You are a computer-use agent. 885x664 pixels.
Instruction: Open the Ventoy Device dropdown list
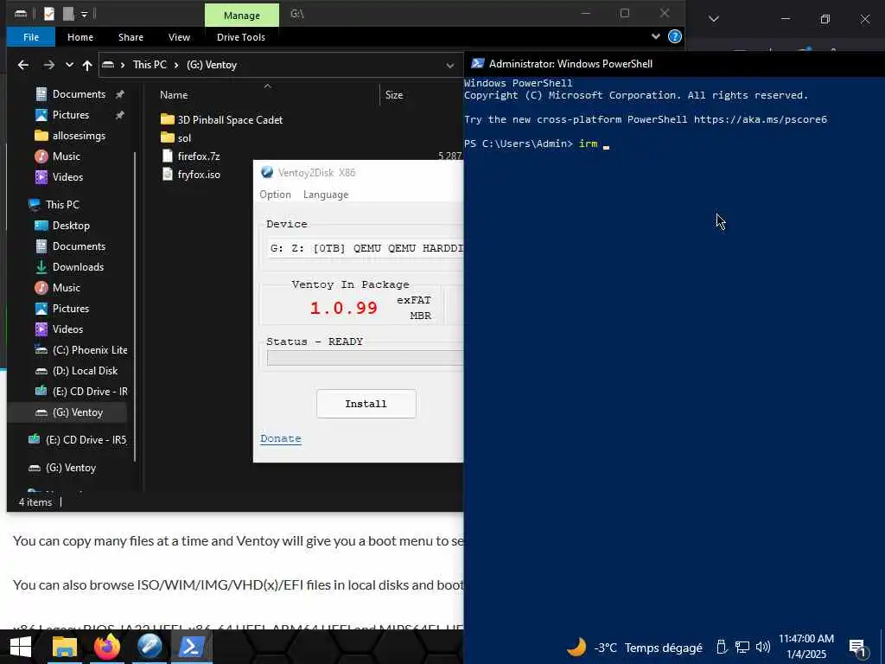click(x=366, y=248)
